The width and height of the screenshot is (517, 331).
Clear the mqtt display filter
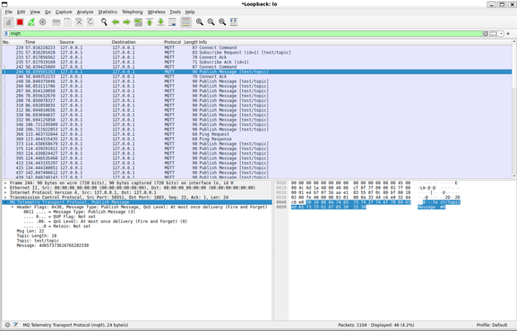pyautogui.click(x=486, y=34)
